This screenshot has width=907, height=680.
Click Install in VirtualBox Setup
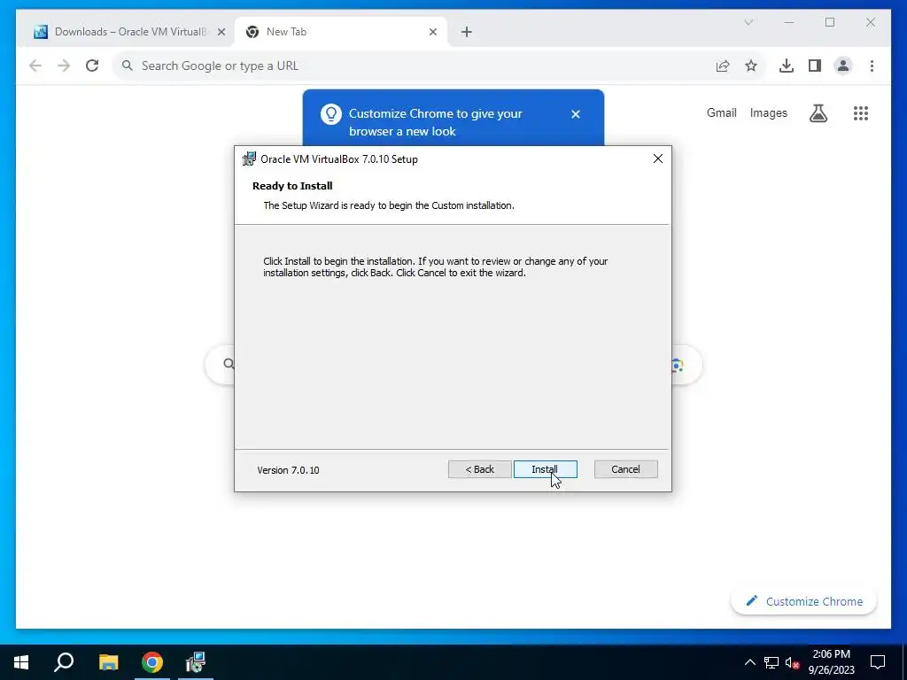point(545,469)
